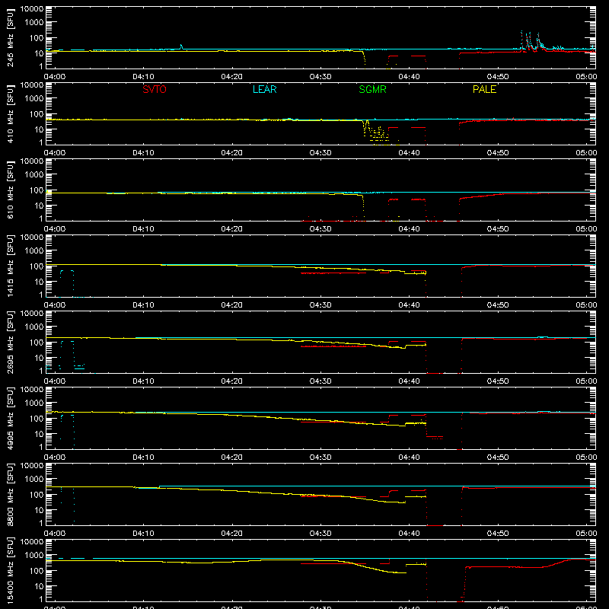Click 04:10 tick label under 1415 MHz plot
The height and width of the screenshot is (609, 609).
[x=143, y=305]
